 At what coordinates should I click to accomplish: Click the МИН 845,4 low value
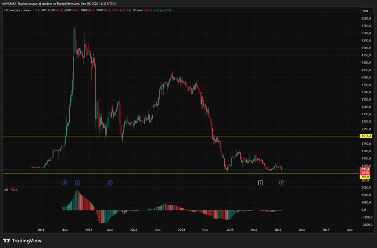87,10
